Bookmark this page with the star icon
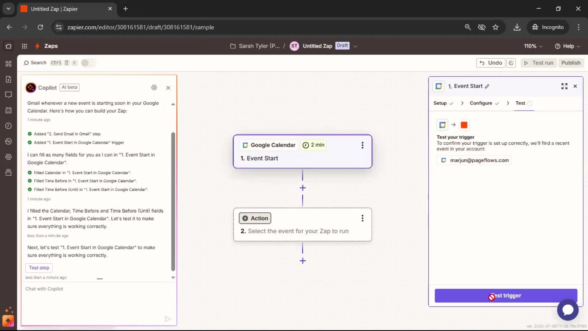This screenshot has height=331, width=588. click(496, 27)
